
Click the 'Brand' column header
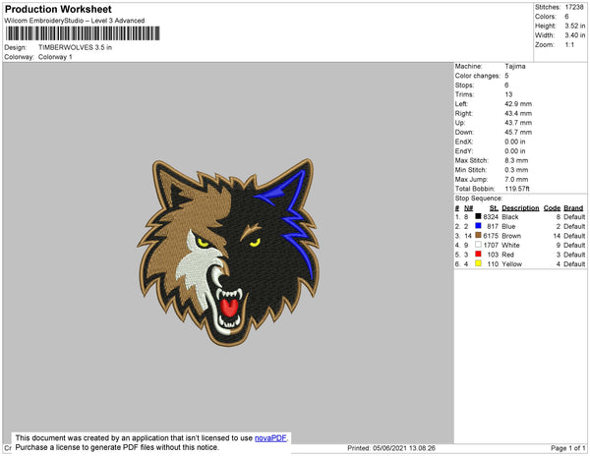point(573,208)
